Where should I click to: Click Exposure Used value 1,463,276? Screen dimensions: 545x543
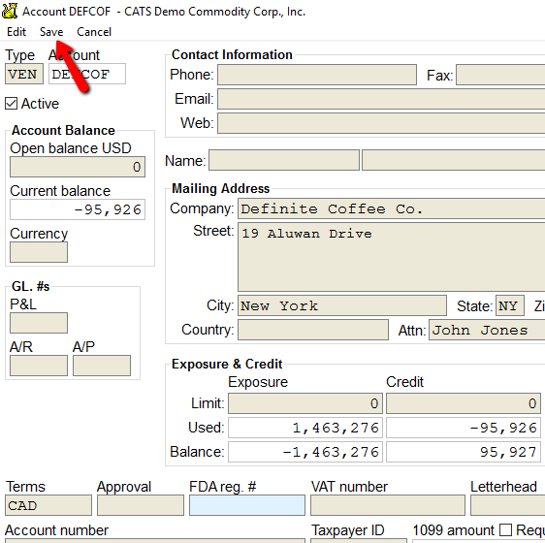click(x=305, y=428)
